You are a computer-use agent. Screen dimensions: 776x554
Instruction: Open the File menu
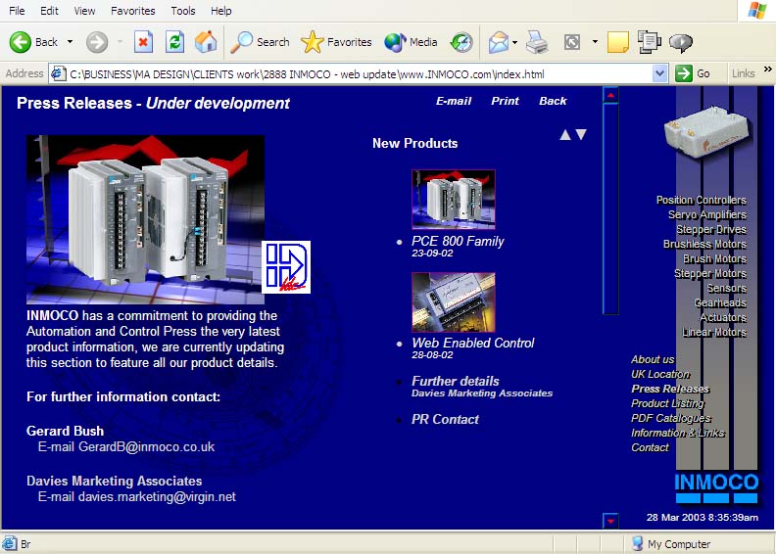pos(17,11)
